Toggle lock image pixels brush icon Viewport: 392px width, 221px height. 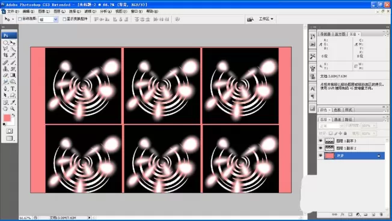(x=335, y=134)
